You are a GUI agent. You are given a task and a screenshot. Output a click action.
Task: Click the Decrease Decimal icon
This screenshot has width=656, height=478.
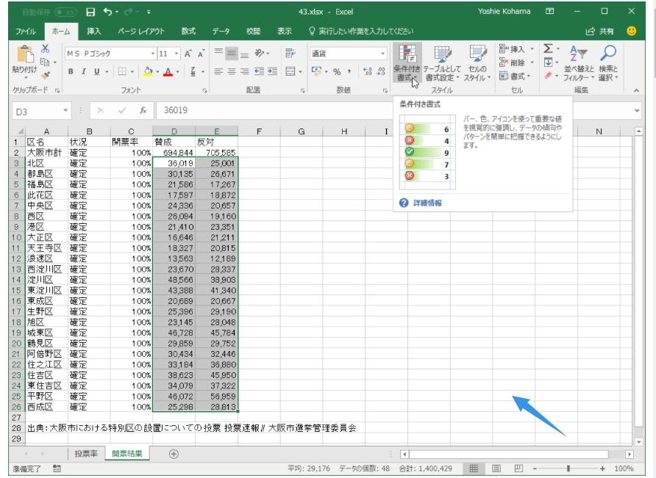pyautogui.click(x=381, y=71)
